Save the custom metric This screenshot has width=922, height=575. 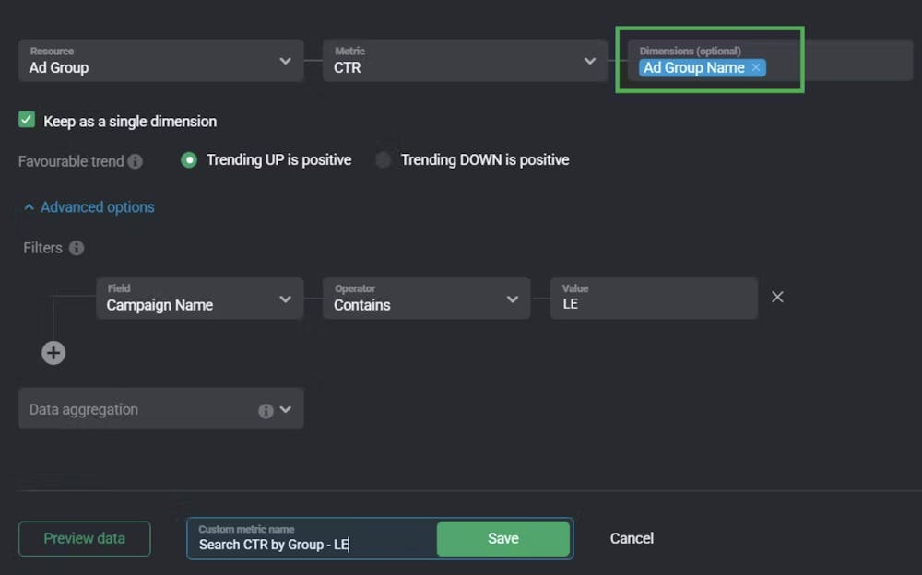(x=502, y=538)
